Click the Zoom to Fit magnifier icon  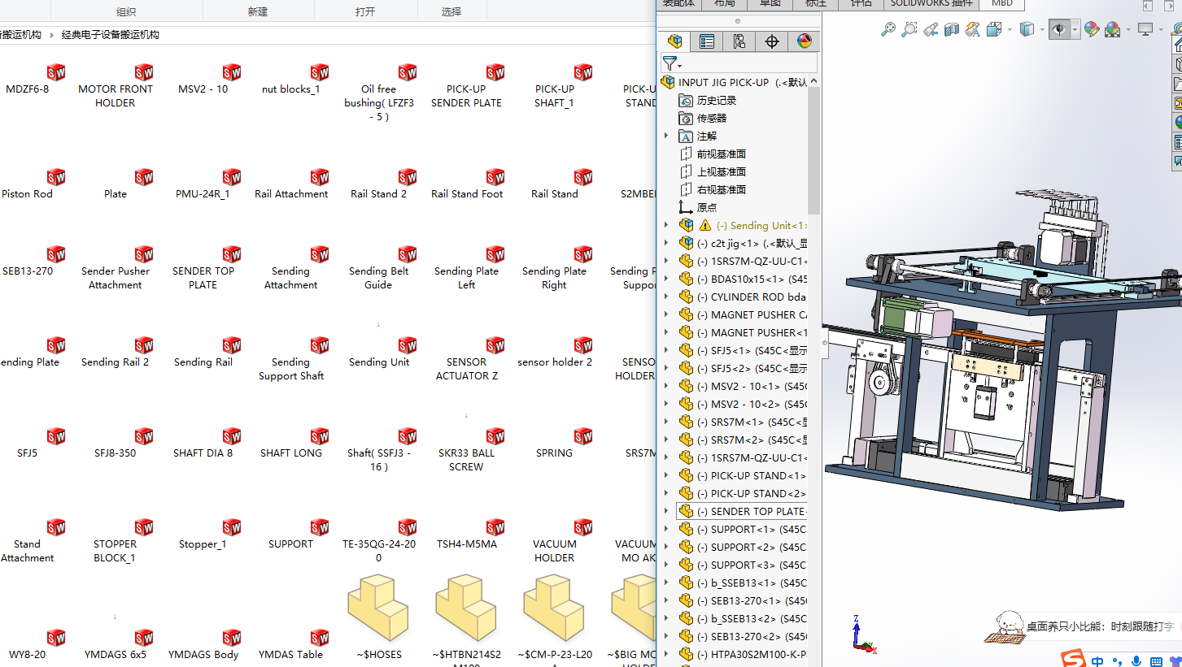tap(888, 30)
